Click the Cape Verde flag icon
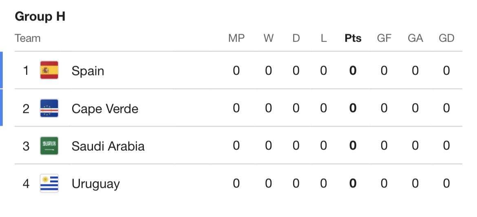 (49, 108)
